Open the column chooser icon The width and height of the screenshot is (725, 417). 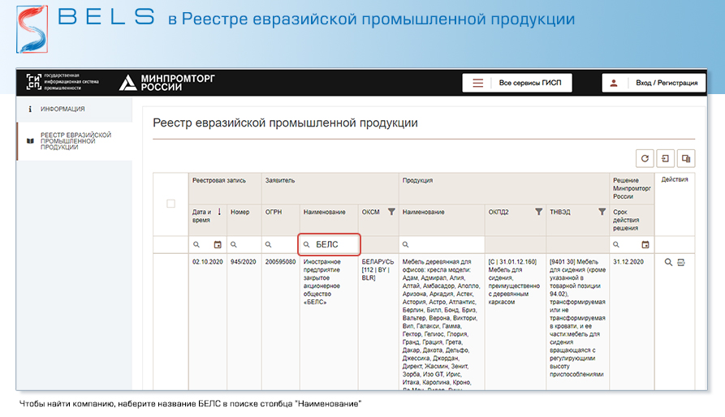686,159
